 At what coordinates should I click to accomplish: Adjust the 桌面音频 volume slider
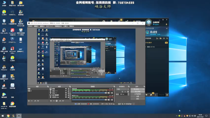click(90, 93)
